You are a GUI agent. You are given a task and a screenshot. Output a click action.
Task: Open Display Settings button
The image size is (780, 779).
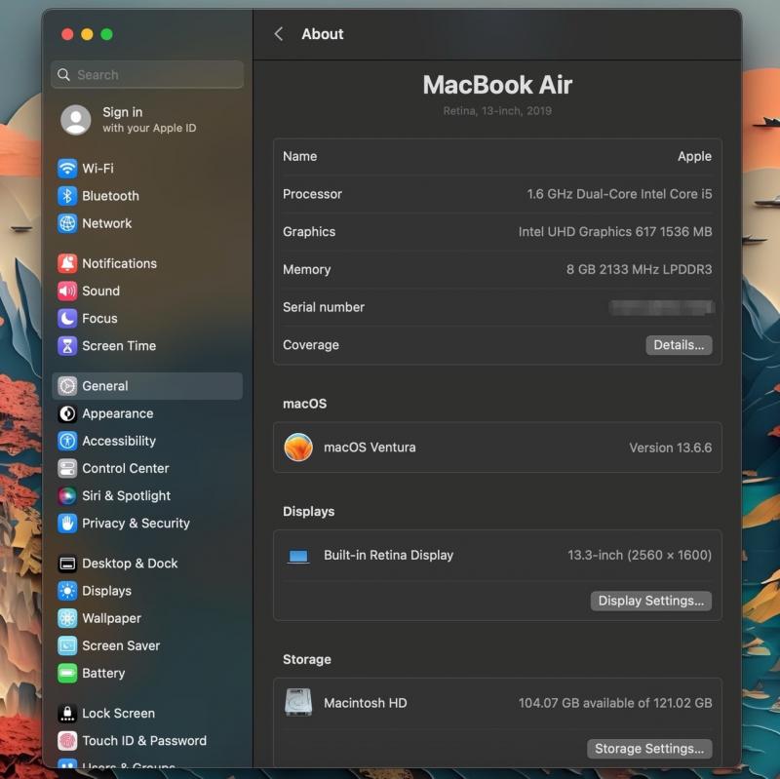tap(650, 601)
